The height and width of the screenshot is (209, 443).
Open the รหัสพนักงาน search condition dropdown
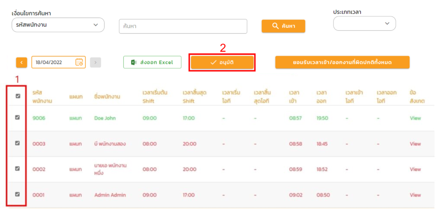click(58, 25)
